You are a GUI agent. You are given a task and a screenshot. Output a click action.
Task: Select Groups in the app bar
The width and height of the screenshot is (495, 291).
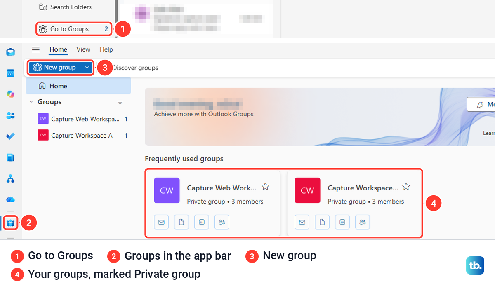point(11,223)
